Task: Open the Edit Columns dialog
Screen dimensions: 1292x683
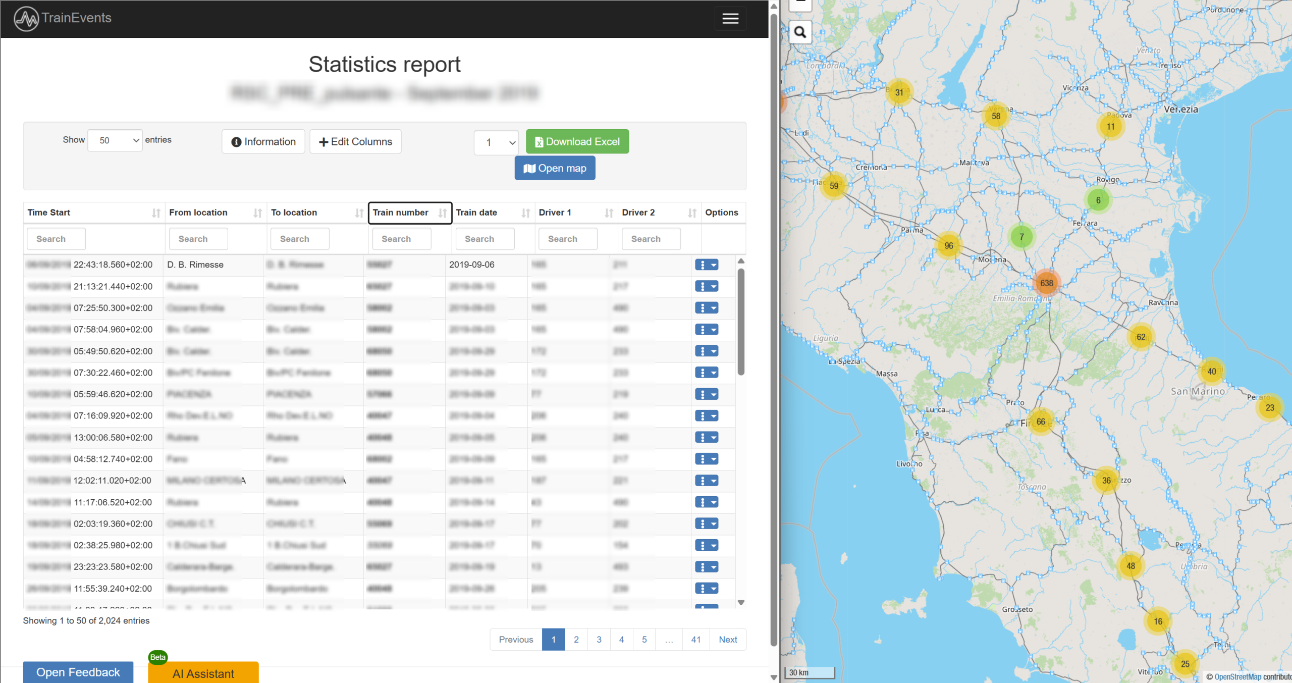Action: [355, 141]
